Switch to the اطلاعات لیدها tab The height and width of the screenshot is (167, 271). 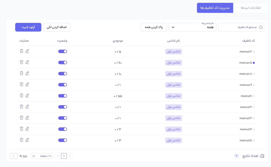(x=251, y=8)
